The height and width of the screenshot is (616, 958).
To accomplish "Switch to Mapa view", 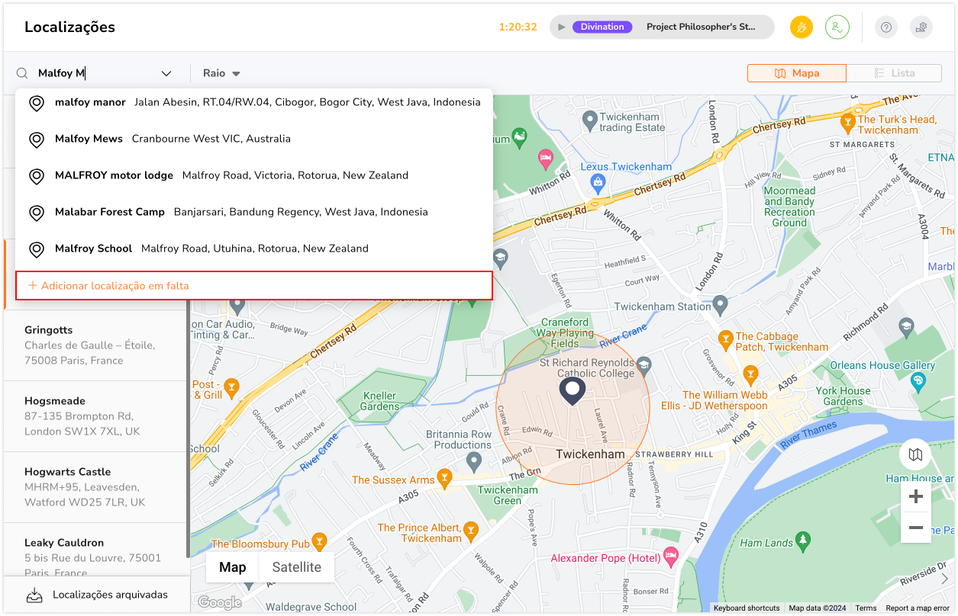I will coord(796,73).
